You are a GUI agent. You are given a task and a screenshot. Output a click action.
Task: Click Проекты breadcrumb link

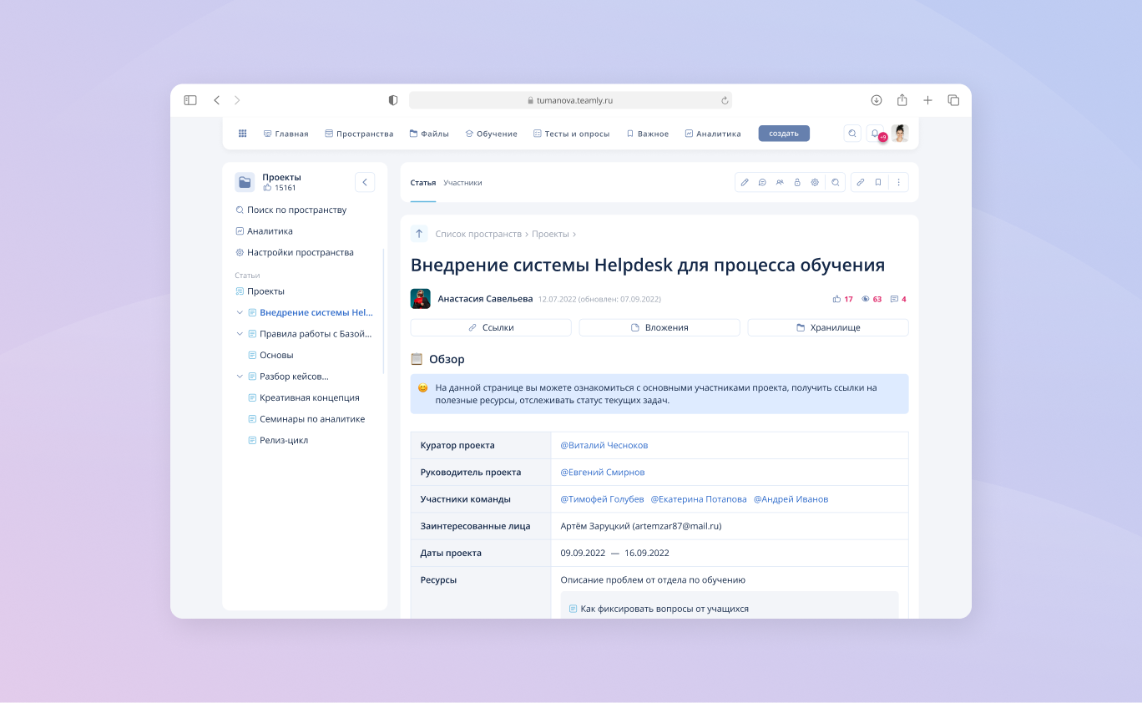coord(550,235)
